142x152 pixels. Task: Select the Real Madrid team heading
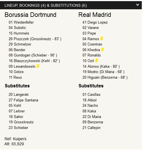tap(95, 15)
